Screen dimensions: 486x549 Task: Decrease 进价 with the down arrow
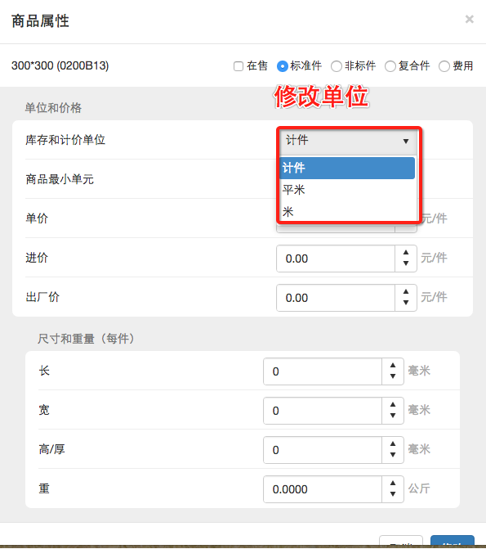pos(406,263)
